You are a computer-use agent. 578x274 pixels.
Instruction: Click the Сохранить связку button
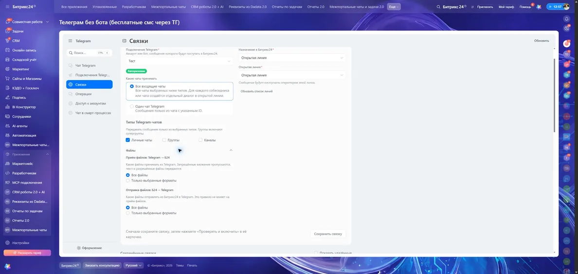(328, 234)
